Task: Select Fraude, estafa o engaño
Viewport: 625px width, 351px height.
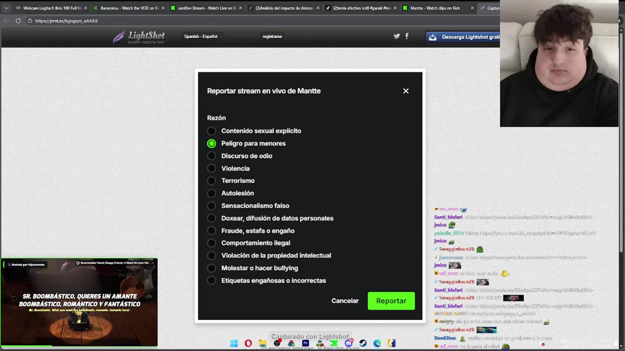Action: tap(211, 231)
